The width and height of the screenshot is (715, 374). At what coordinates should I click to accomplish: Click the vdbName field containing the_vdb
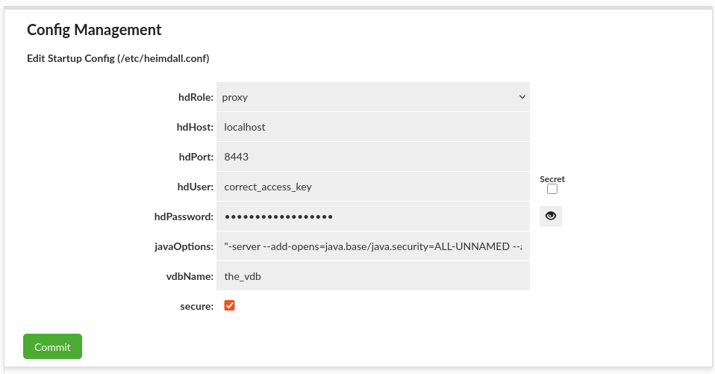(x=373, y=276)
